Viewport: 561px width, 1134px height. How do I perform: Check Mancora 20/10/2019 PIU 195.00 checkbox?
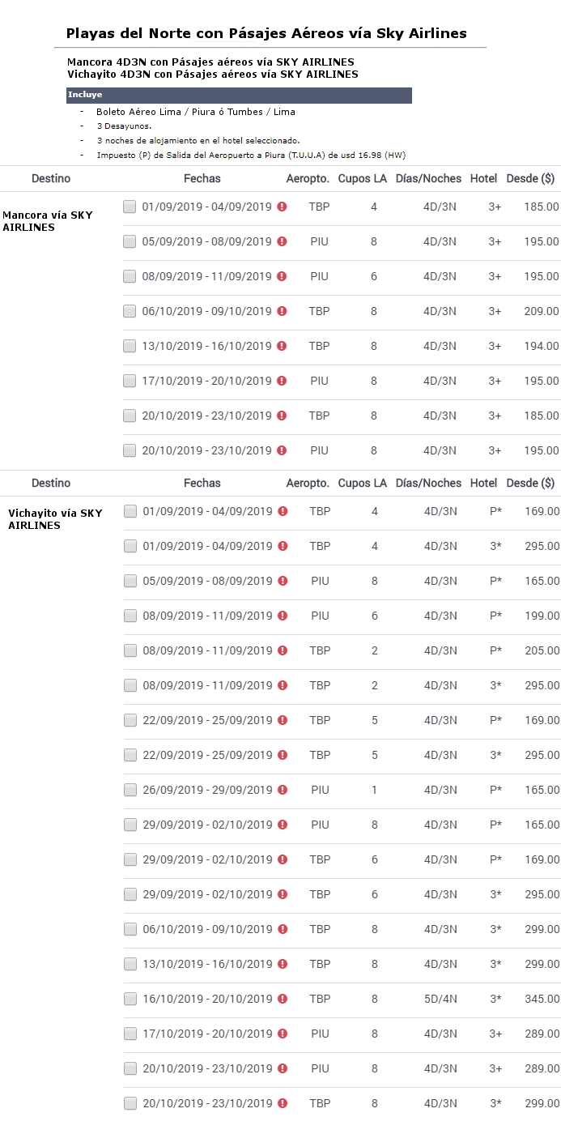point(130,450)
